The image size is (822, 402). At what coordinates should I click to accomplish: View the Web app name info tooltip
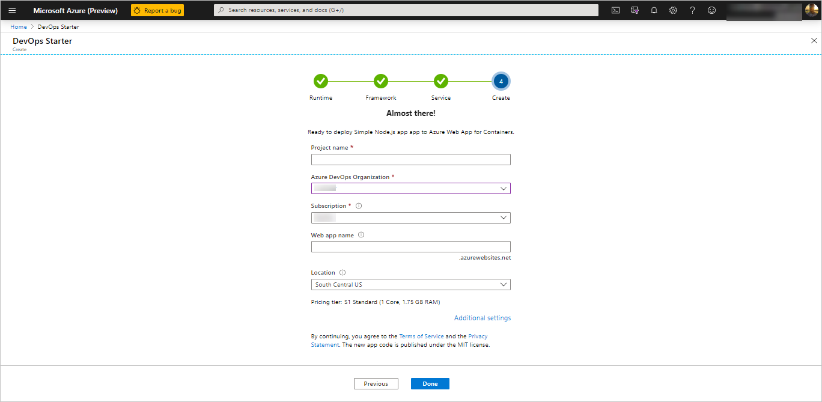click(361, 235)
